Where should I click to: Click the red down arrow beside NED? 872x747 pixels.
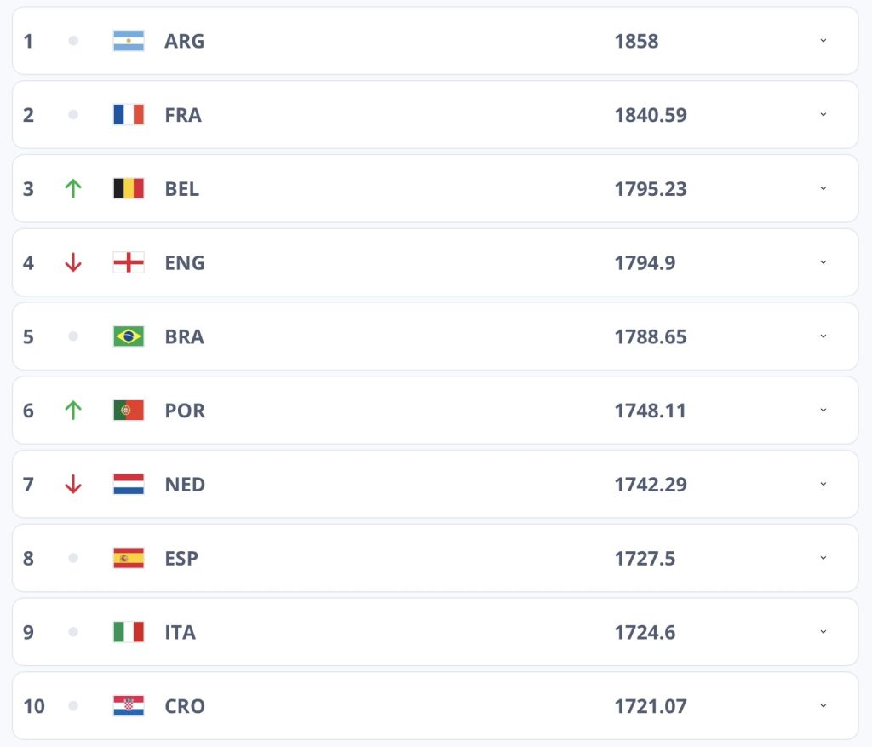click(x=73, y=484)
